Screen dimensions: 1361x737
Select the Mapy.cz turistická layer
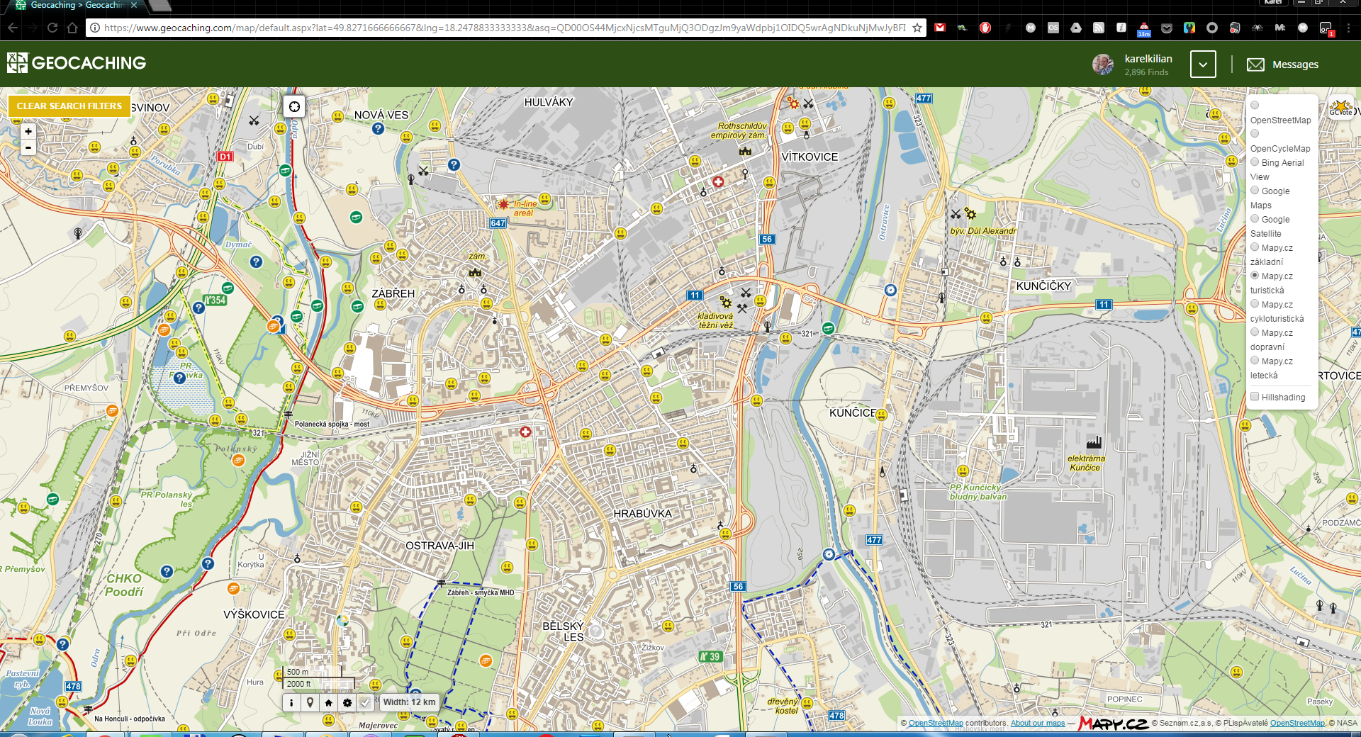click(1255, 276)
